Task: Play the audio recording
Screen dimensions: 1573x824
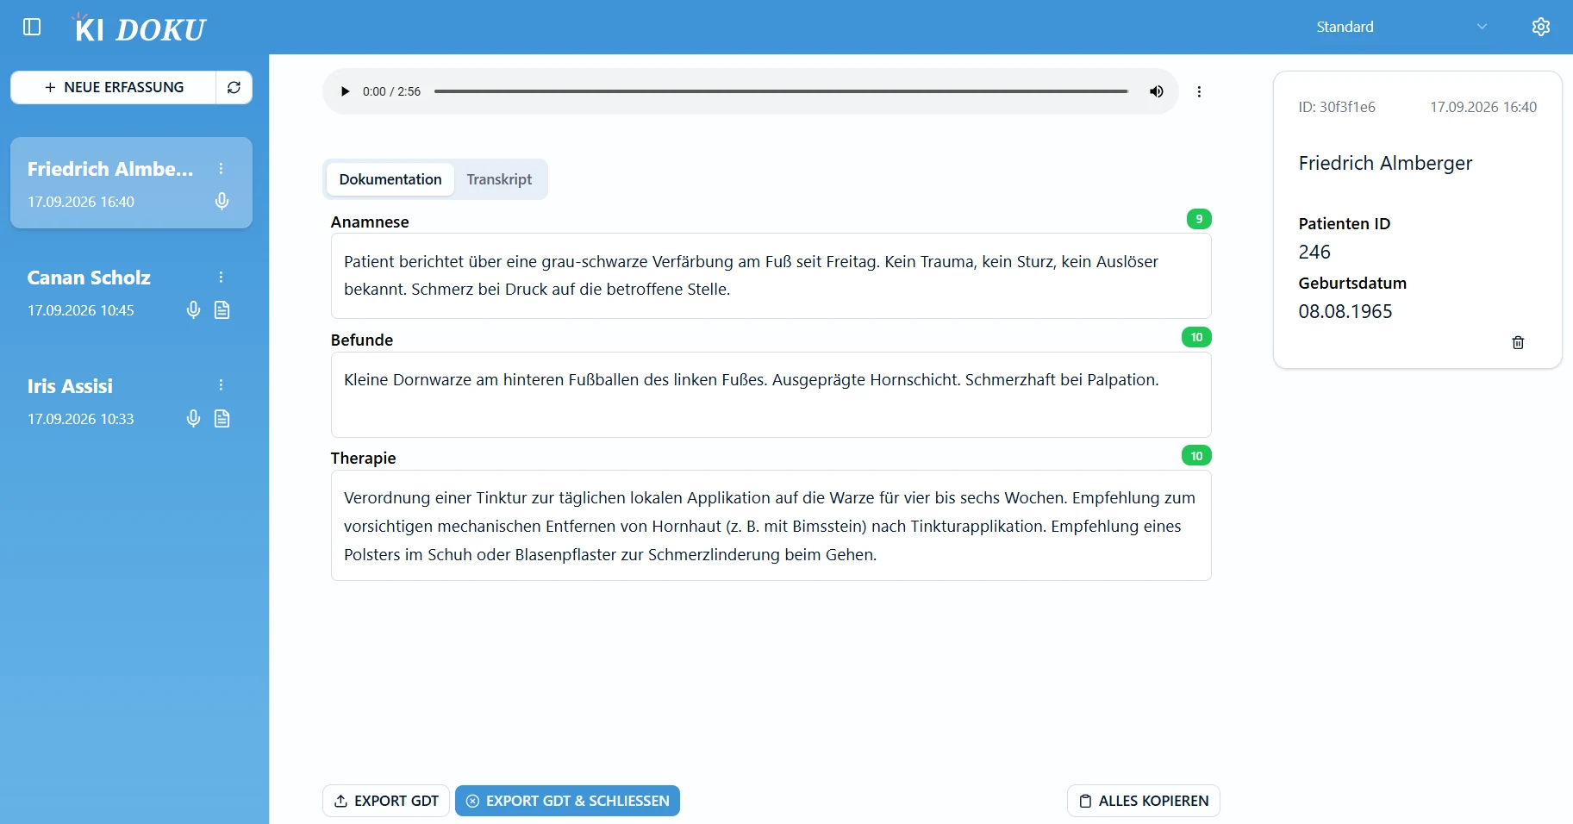Action: tap(345, 91)
